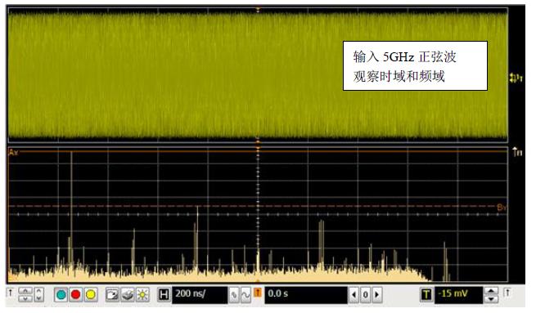Image resolution: width=536 pixels, height=313 pixels.
Task: Open trigger setup with yellow T button
Action: (426, 294)
